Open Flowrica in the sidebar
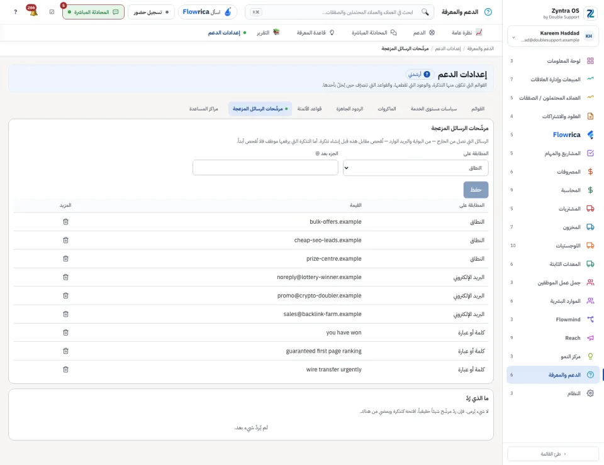 [x=553, y=134]
